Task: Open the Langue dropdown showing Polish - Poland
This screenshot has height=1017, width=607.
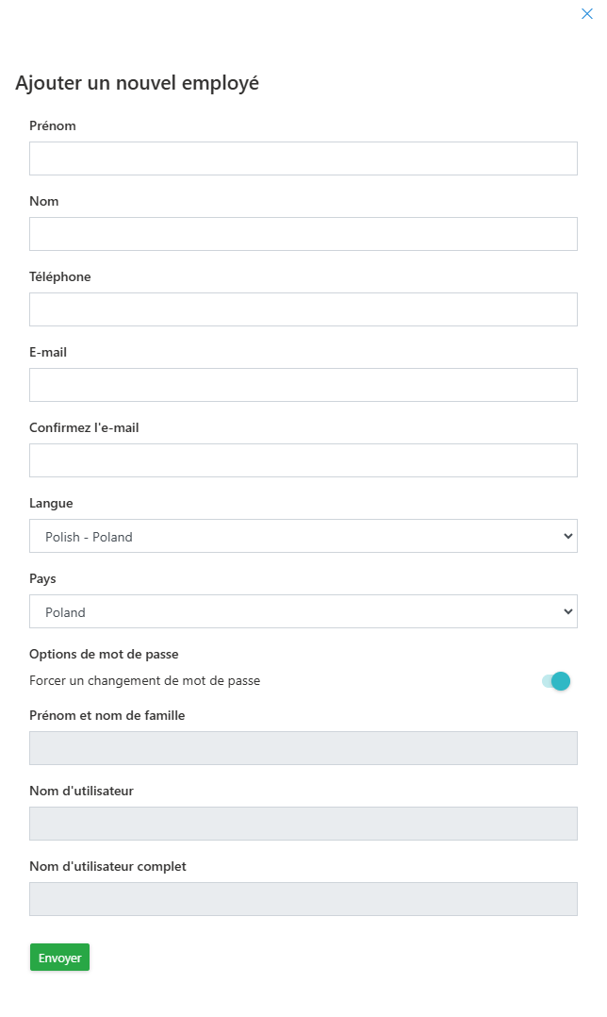Action: click(x=303, y=536)
